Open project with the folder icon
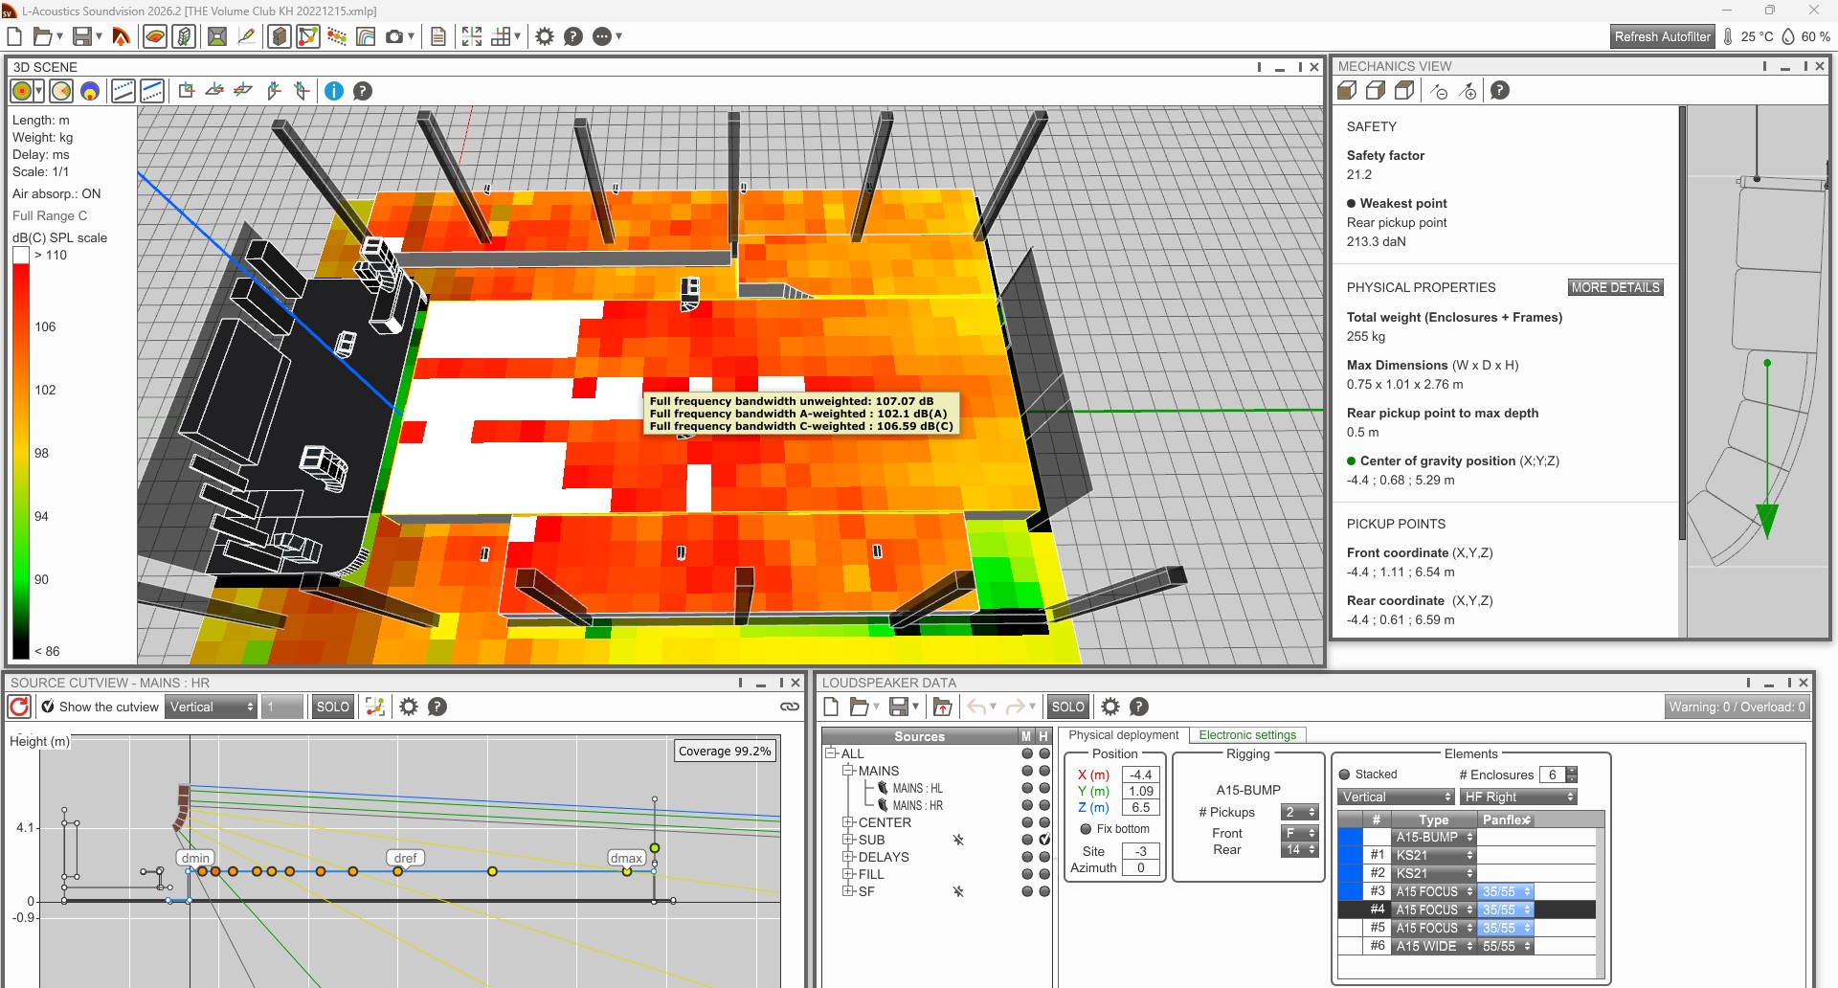1838x988 pixels. coord(42,36)
